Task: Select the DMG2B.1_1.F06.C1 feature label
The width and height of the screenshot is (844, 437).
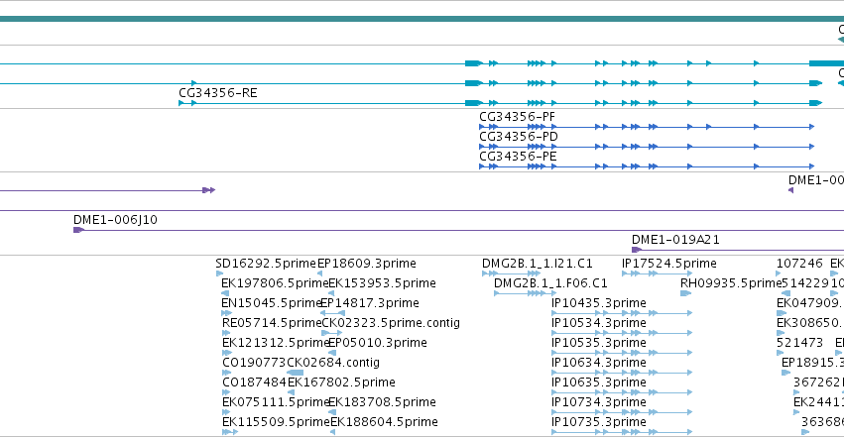Action: (550, 283)
